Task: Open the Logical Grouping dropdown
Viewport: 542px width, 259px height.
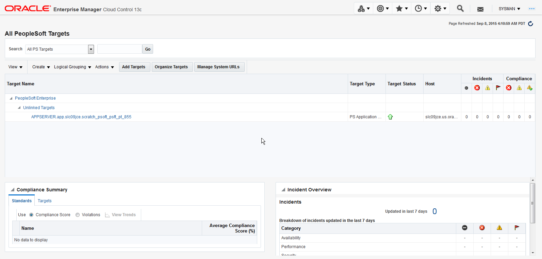Action: click(72, 67)
